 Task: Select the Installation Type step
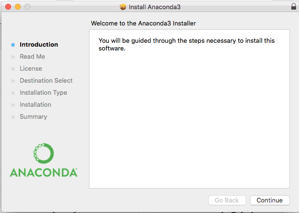coord(43,93)
